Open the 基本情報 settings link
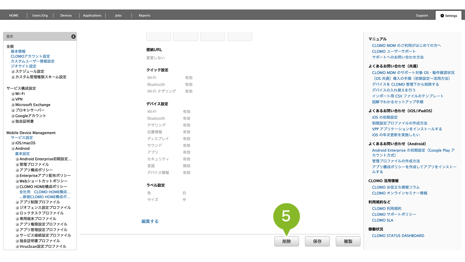Image resolution: width=465 pixels, height=262 pixels. tap(18, 51)
